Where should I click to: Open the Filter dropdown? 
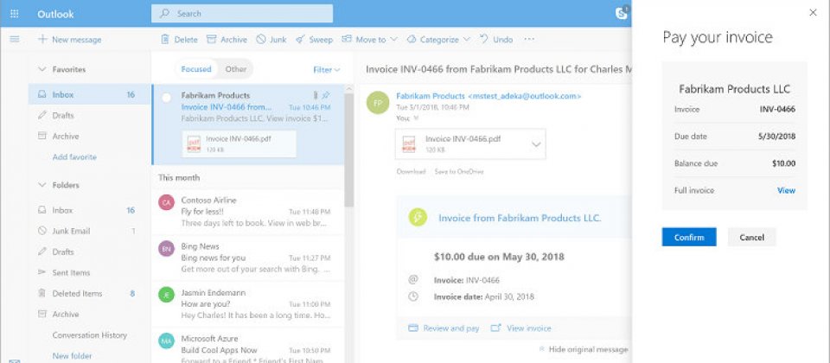click(x=326, y=69)
